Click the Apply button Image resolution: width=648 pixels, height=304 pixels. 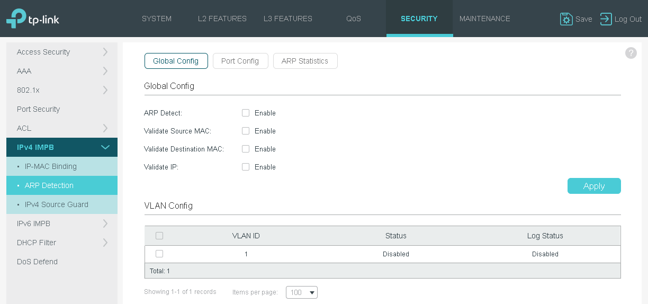[x=594, y=186]
